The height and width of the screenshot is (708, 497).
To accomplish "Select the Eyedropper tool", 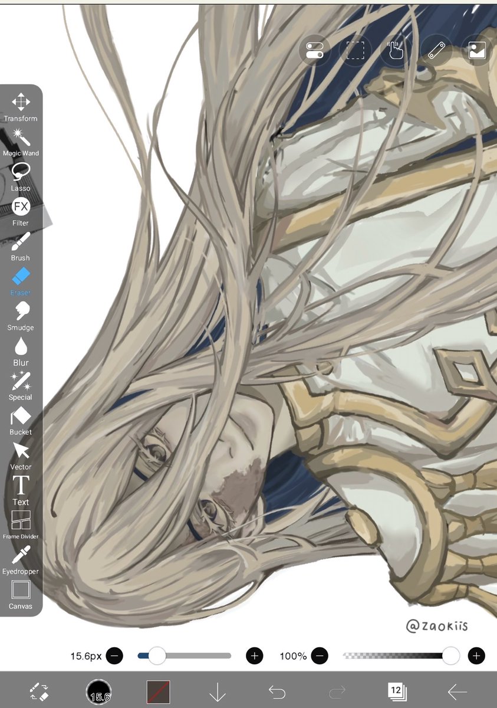I will pyautogui.click(x=21, y=560).
